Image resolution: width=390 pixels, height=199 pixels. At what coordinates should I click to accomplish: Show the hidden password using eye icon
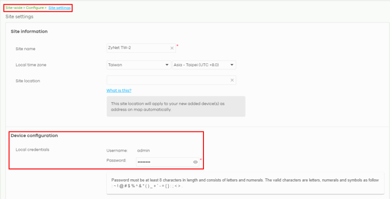[x=195, y=161]
